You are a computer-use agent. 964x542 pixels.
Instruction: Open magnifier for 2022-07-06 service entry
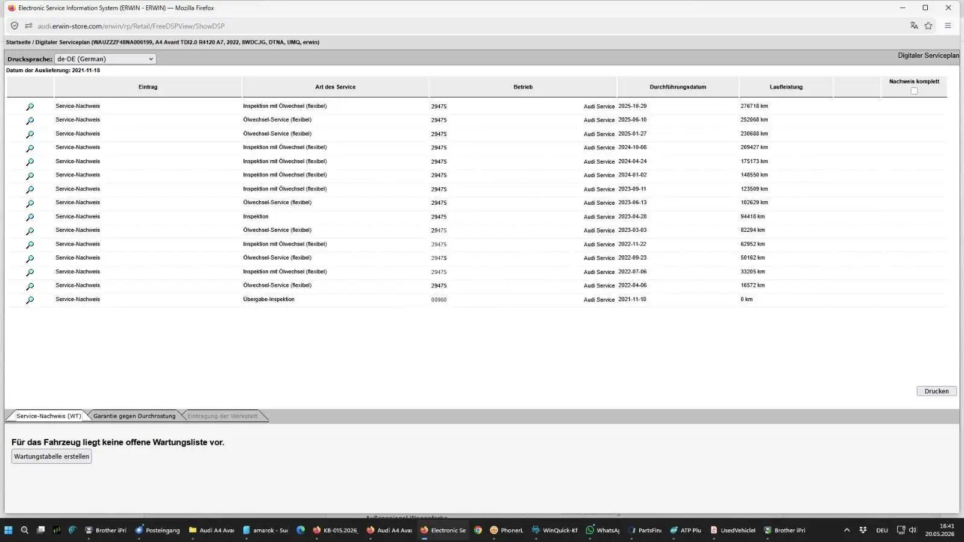30,273
